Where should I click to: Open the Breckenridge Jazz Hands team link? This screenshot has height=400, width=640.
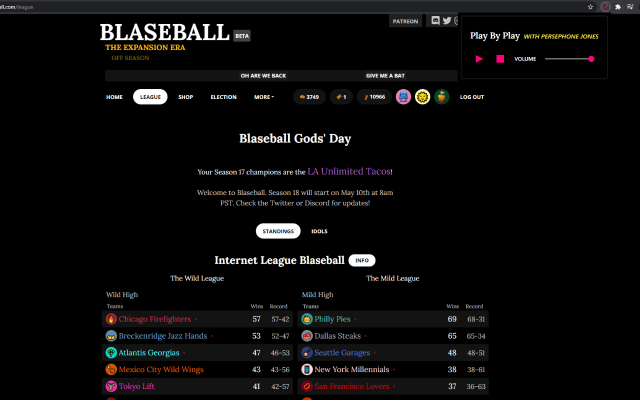163,336
